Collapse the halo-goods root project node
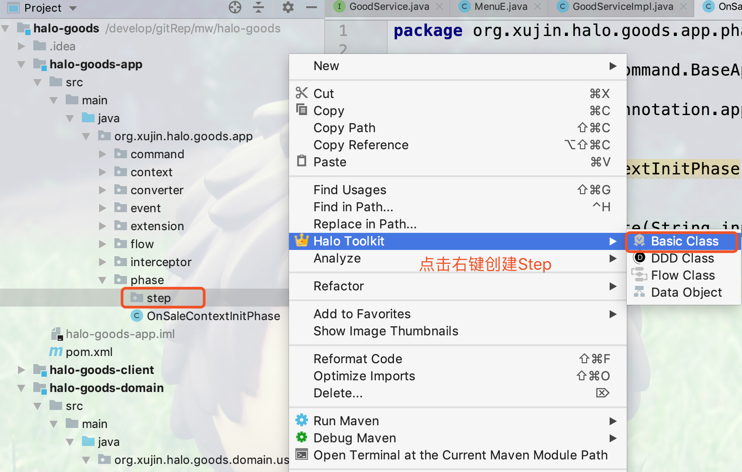The image size is (742, 472). coord(5,29)
